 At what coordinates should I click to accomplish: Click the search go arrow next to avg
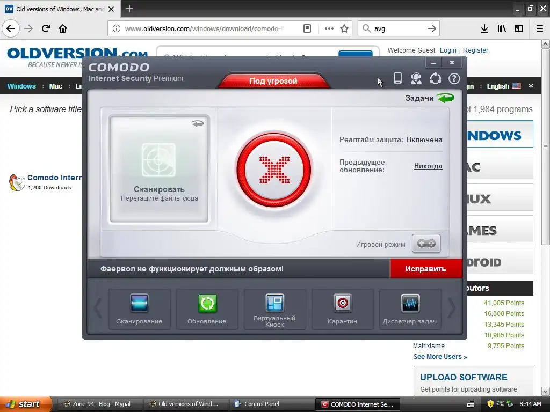point(432,28)
